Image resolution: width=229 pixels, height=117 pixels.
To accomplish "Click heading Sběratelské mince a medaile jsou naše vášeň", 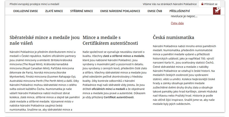I will coord(44,40).
